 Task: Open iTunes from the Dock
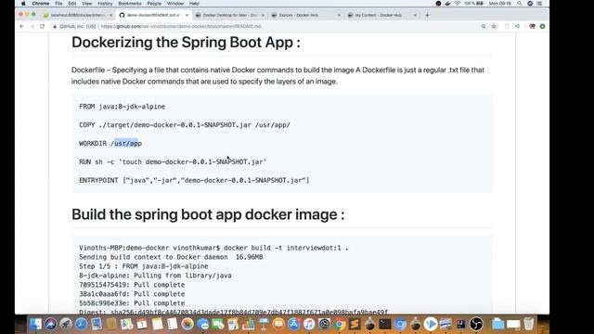tap(309, 324)
